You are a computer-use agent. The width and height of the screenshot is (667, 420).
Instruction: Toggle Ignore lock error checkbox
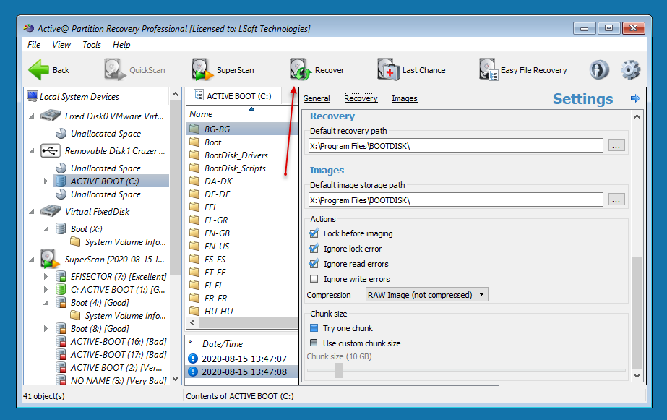click(314, 249)
